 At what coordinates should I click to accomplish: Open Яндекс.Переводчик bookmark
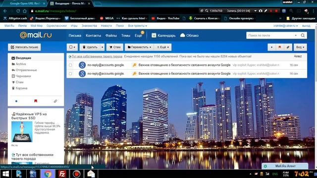point(45,18)
